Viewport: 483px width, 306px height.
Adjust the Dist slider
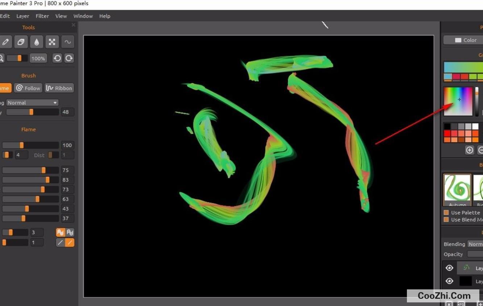coord(53,155)
